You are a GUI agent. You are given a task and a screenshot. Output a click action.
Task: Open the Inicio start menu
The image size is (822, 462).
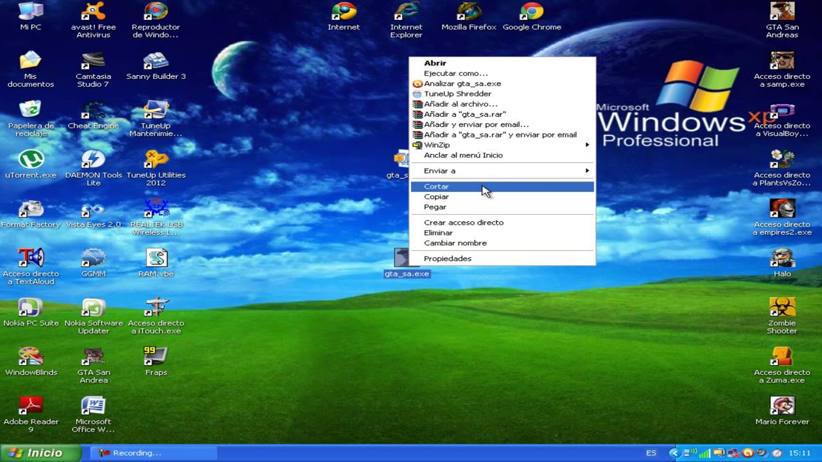click(40, 453)
